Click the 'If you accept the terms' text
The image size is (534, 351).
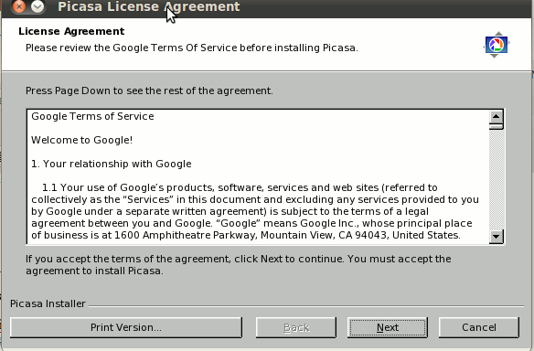point(239,265)
